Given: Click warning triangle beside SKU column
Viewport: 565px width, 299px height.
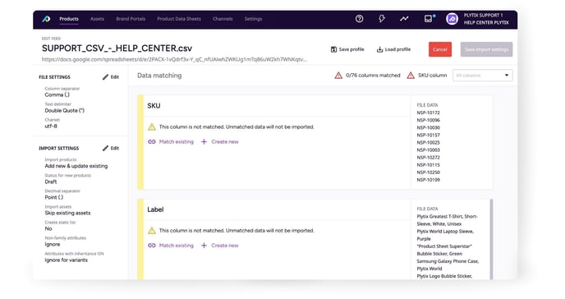Looking at the screenshot, I should point(411,76).
